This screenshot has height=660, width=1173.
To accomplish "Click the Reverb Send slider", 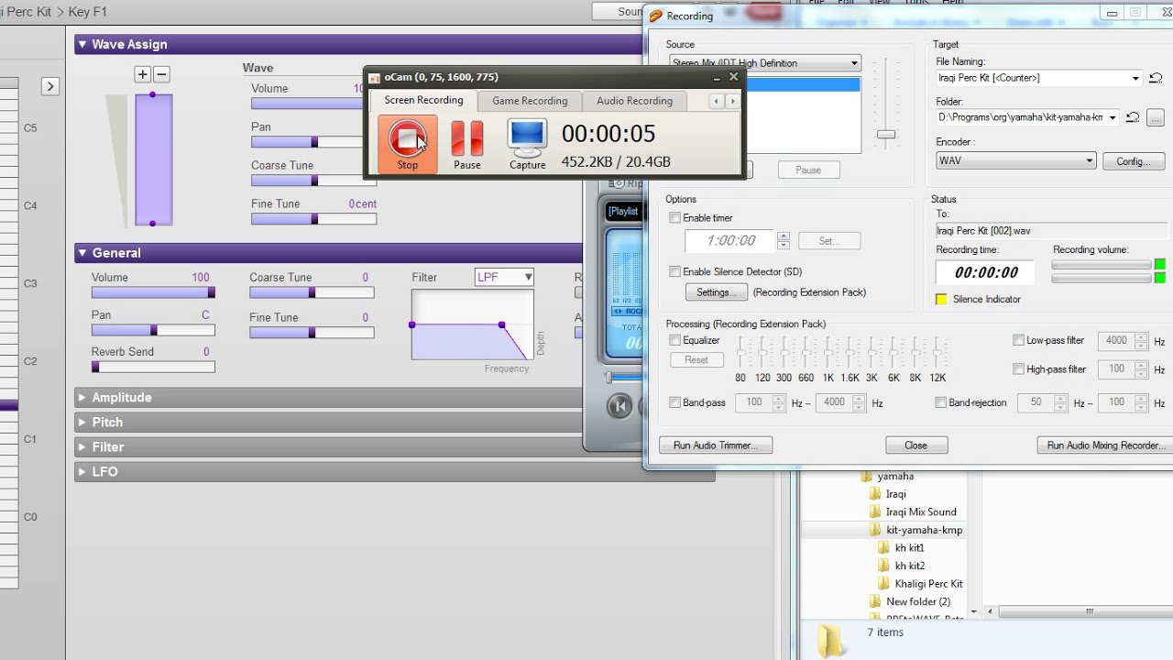I will pos(153,367).
